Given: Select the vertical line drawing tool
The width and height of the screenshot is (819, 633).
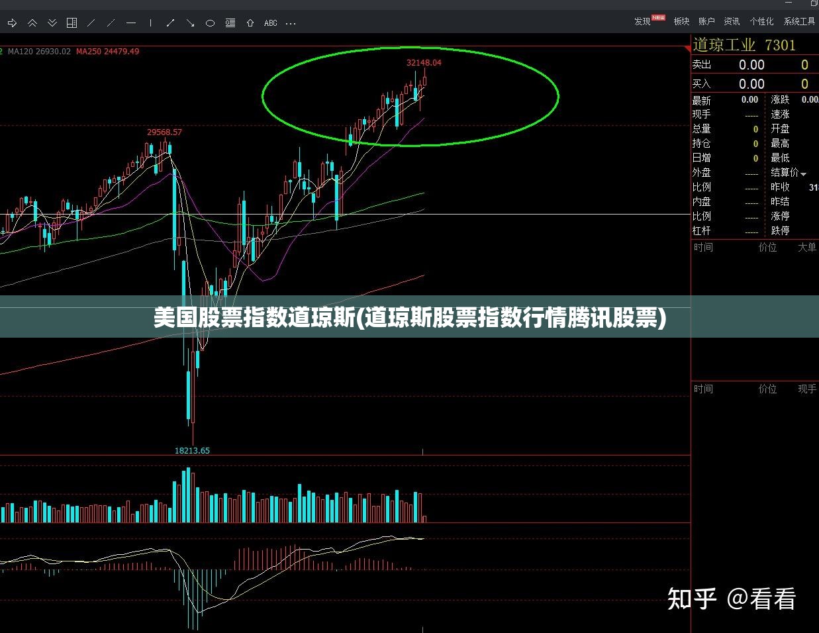Looking at the screenshot, I should 151,23.
